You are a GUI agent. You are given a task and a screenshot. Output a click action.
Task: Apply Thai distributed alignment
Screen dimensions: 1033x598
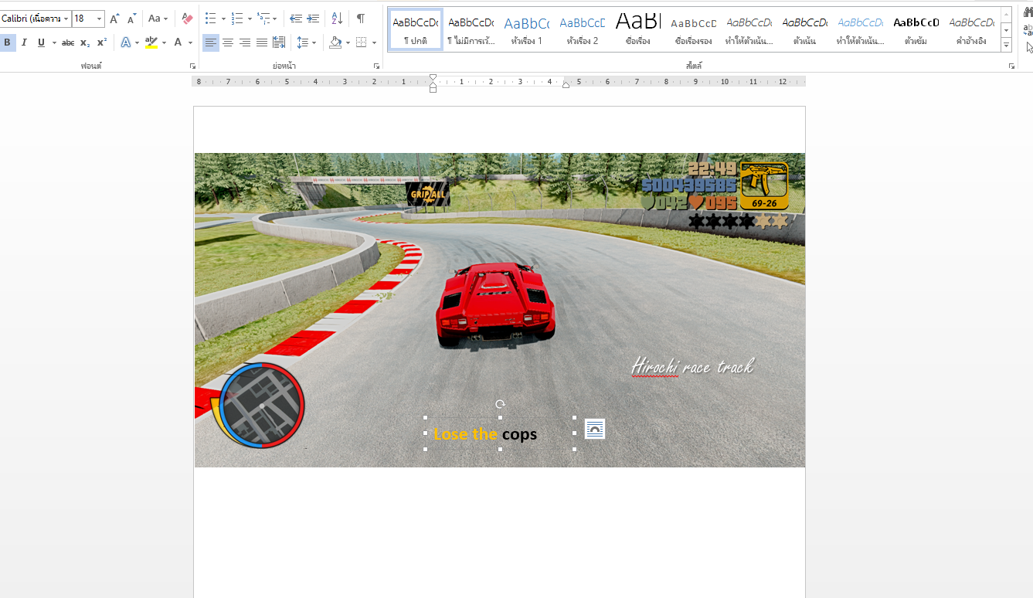279,42
